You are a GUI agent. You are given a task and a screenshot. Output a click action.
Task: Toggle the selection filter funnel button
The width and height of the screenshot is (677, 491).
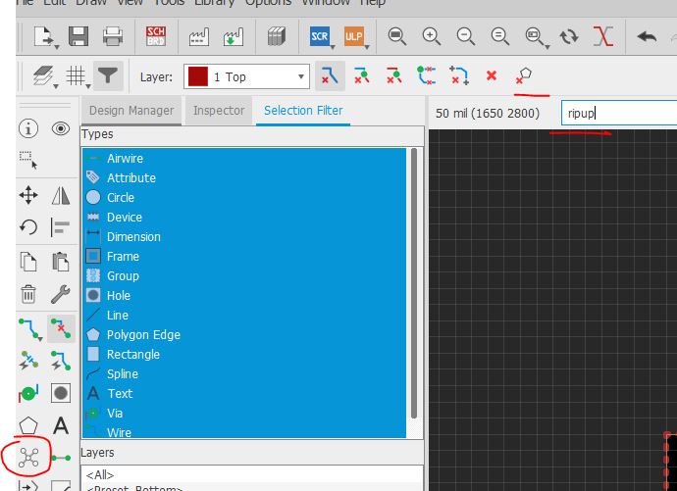107,75
